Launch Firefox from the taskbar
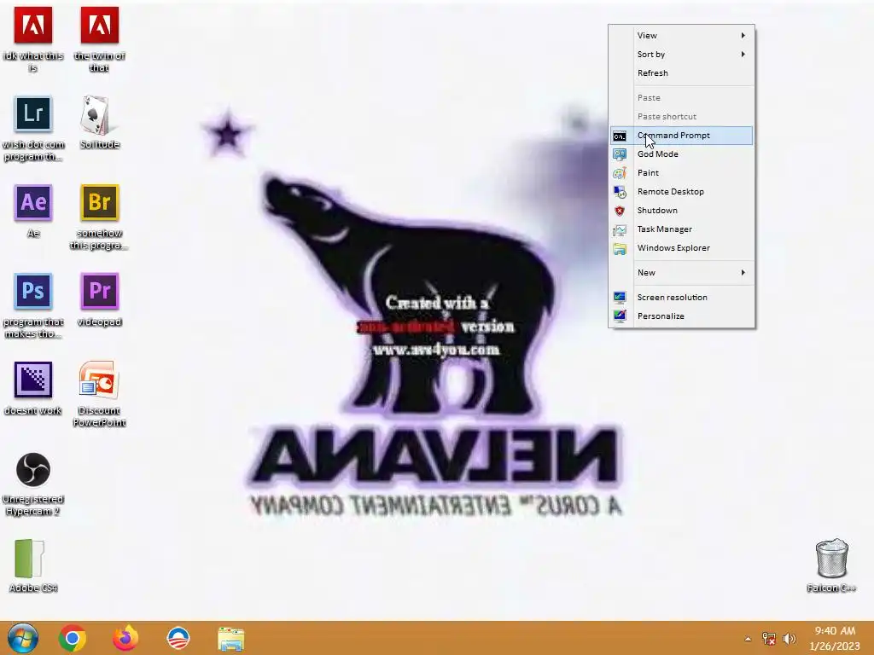 tap(125, 638)
